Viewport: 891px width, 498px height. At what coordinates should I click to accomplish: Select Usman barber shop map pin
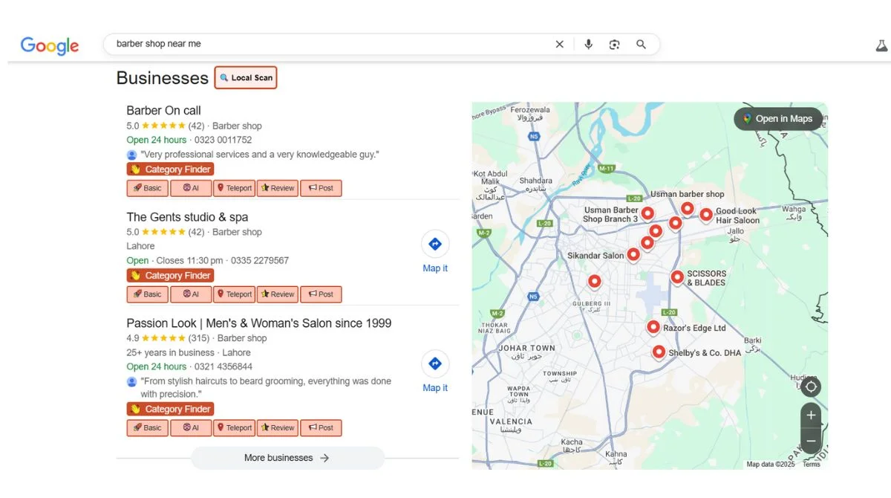pos(688,208)
